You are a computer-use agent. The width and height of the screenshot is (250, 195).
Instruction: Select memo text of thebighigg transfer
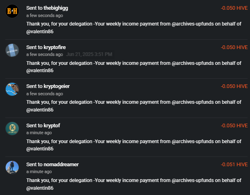(134, 28)
